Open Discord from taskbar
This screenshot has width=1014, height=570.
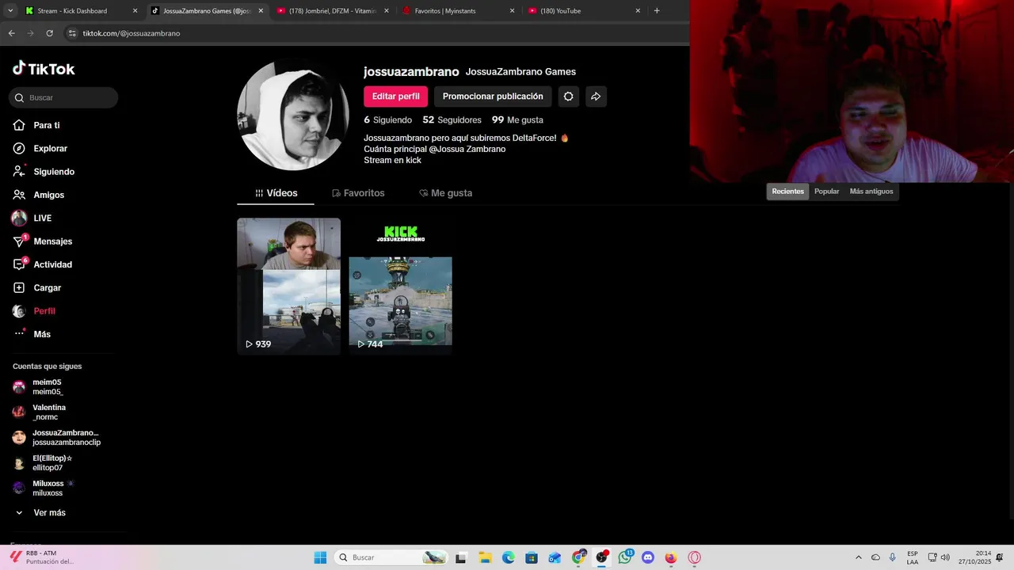649,557
